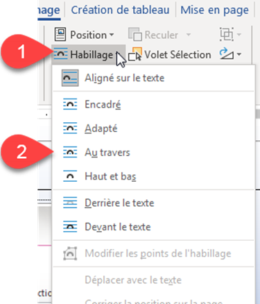Open the Habillage dropdown menu
The height and width of the screenshot is (304, 260).
[x=88, y=55]
